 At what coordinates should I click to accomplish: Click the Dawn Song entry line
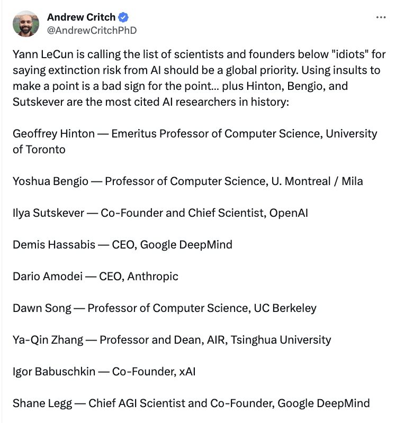165,308
